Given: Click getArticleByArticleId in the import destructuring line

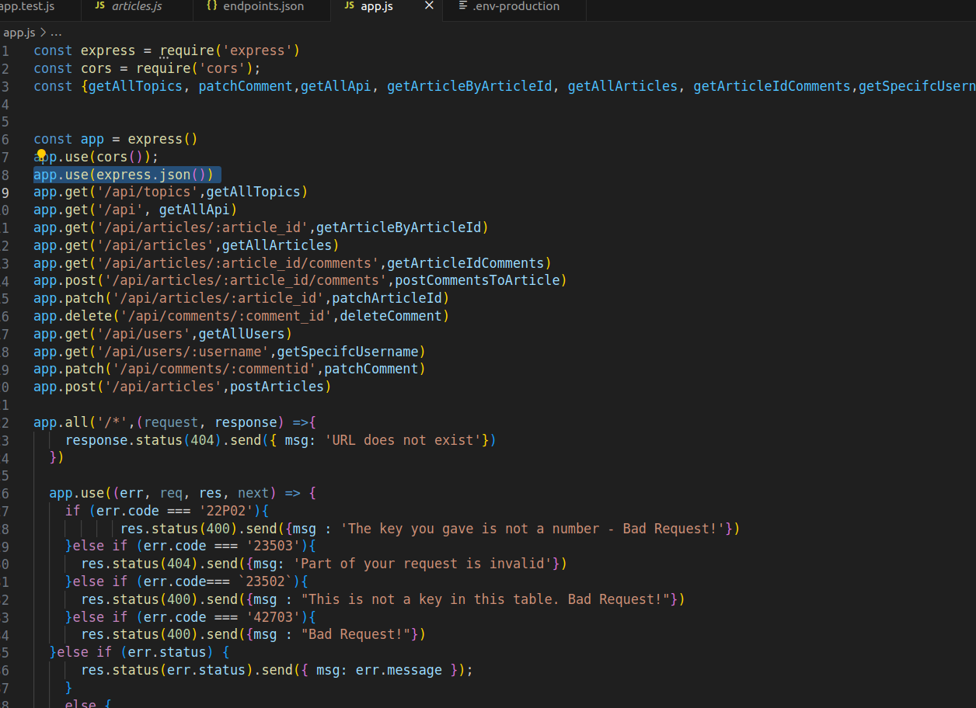Looking at the screenshot, I should 469,86.
